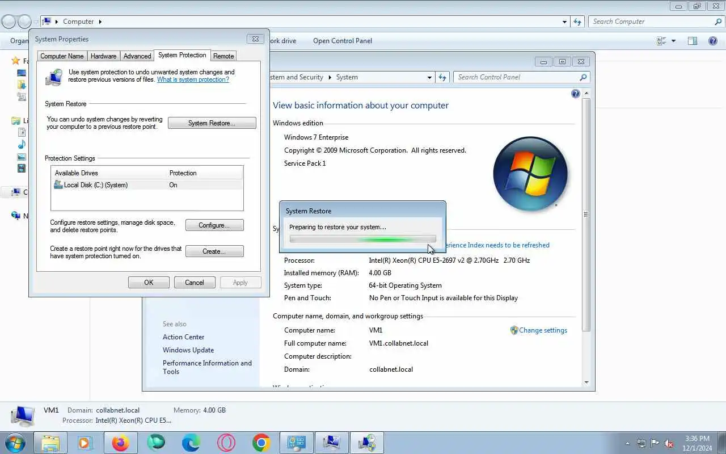726x454 pixels.
Task: Show hidden tray icons arrow
Action: click(627, 443)
